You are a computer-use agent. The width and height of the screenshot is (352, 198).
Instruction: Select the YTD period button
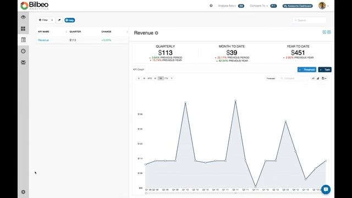[166, 78]
